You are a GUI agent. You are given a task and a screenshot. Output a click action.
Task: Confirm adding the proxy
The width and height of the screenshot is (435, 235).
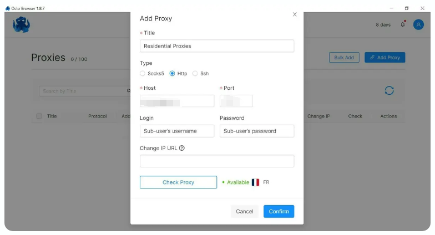pos(279,212)
